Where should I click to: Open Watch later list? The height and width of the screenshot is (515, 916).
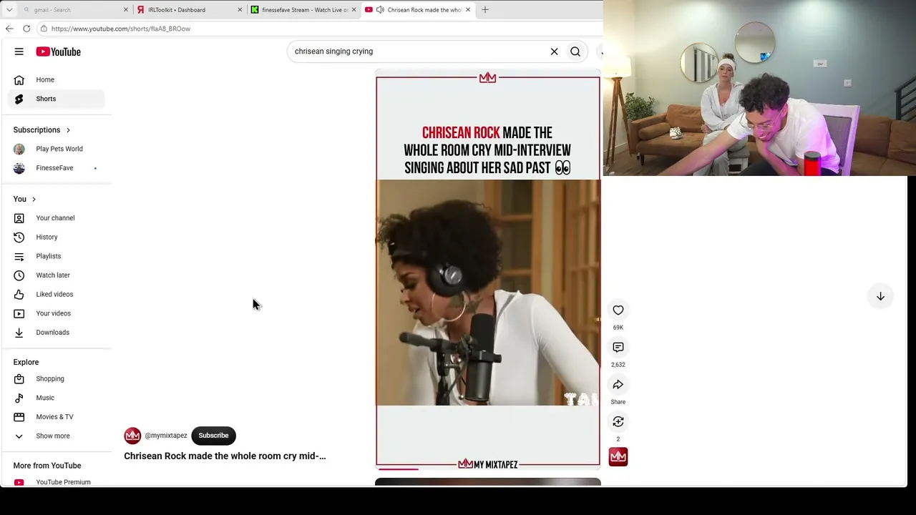click(57, 275)
